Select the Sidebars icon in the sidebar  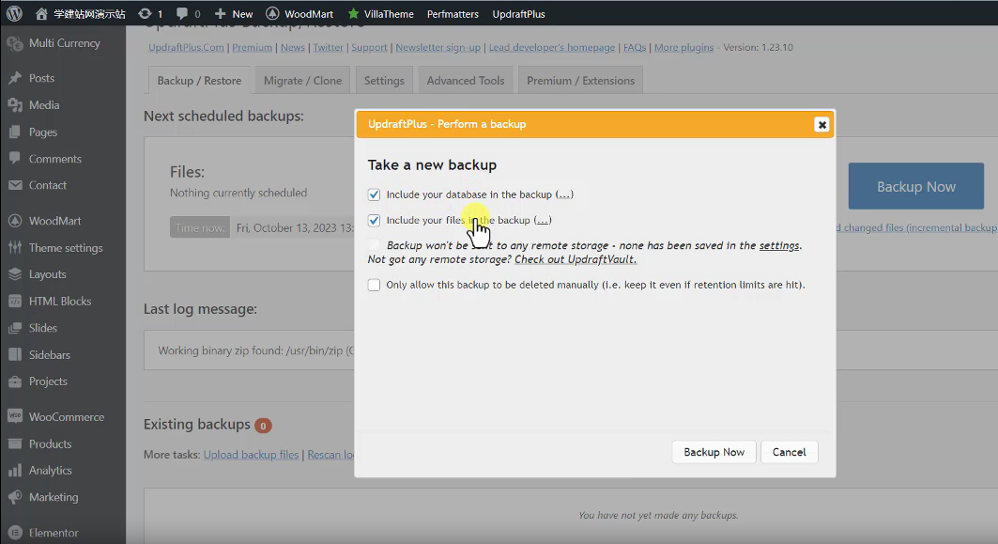click(x=15, y=355)
